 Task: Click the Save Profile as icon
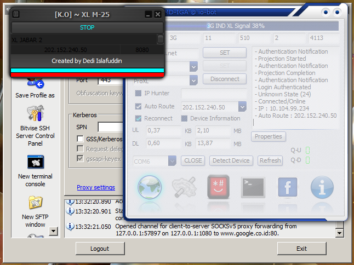click(x=35, y=83)
